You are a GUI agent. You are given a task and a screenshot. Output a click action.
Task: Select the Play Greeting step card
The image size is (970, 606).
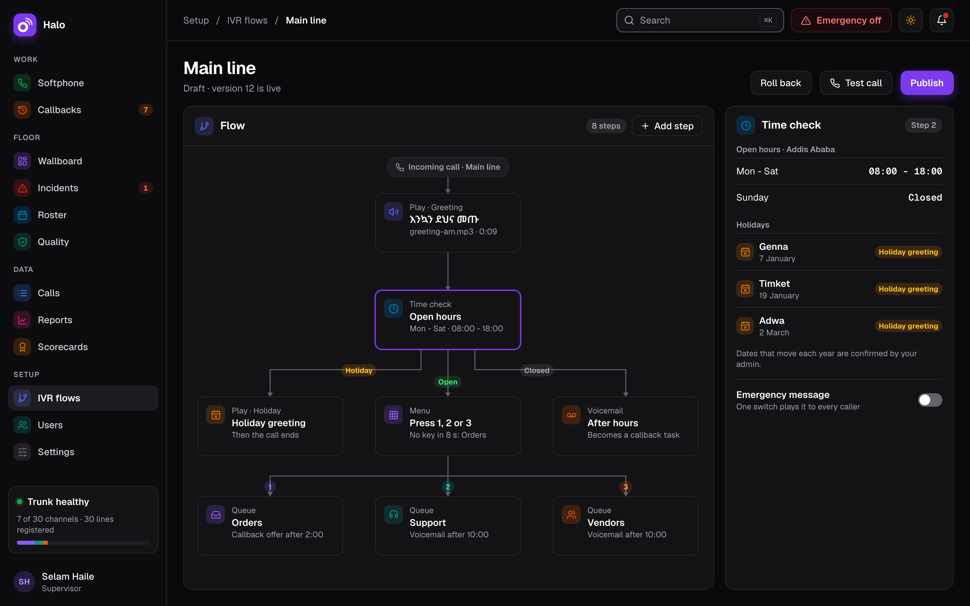tap(448, 223)
